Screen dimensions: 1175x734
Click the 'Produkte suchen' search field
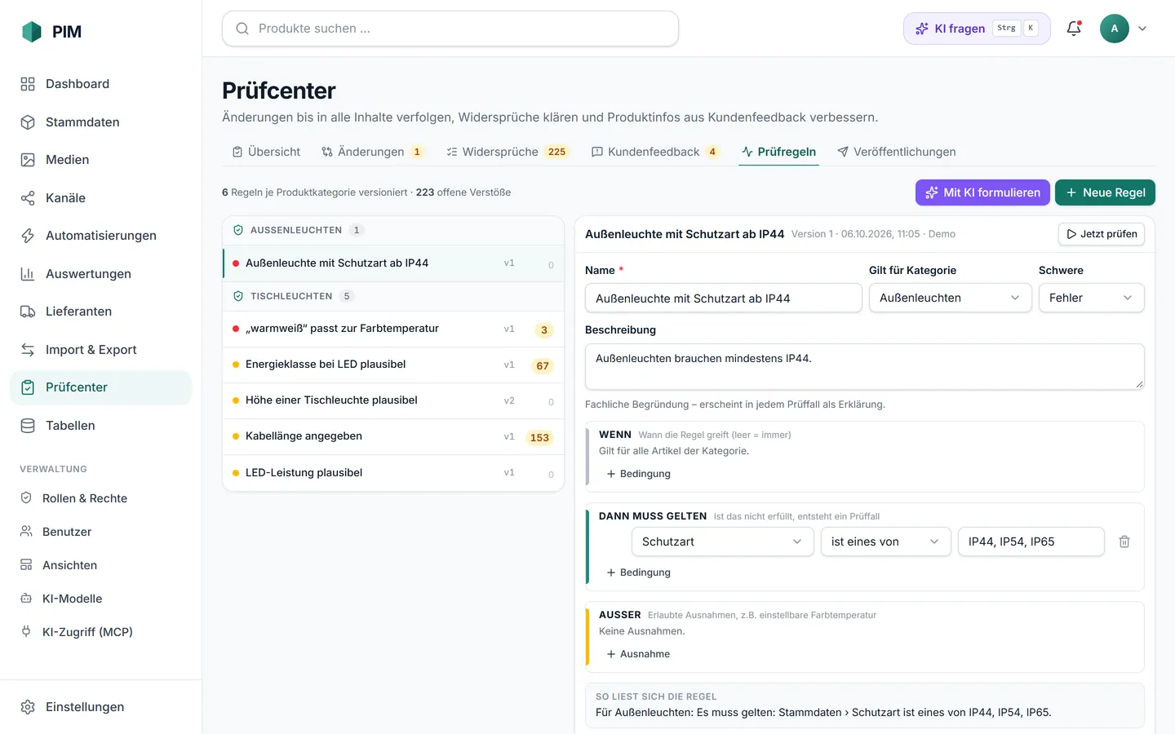450,29
